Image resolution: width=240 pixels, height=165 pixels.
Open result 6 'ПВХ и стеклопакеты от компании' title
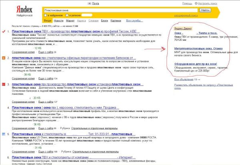point(74,157)
